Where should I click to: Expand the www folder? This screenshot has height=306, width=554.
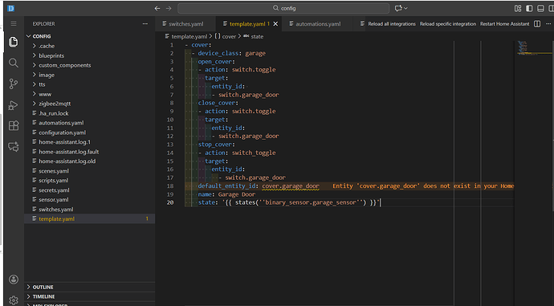[x=45, y=94]
